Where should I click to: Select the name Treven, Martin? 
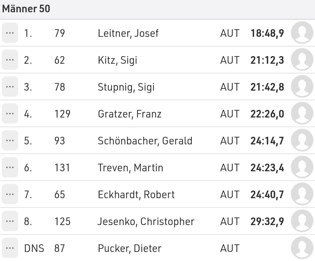click(x=130, y=168)
